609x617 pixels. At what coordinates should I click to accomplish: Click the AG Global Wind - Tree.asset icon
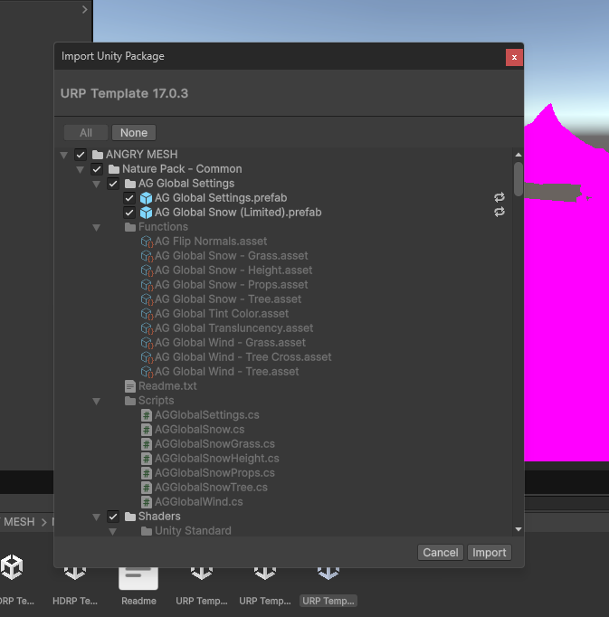click(x=147, y=372)
